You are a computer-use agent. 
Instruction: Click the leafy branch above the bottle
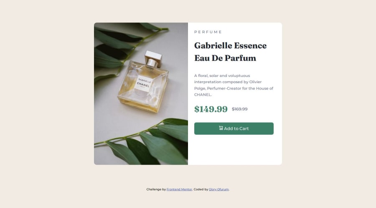(124, 48)
